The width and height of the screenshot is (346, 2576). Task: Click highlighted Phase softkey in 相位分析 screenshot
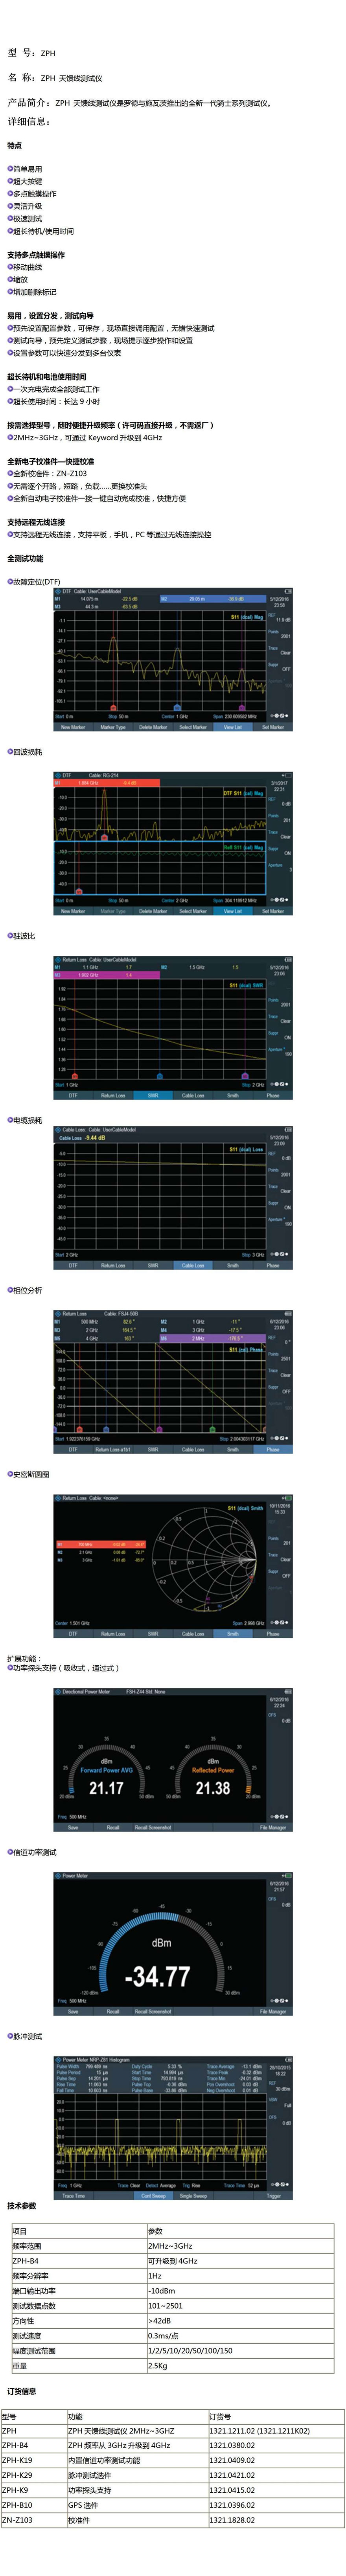click(x=273, y=1449)
